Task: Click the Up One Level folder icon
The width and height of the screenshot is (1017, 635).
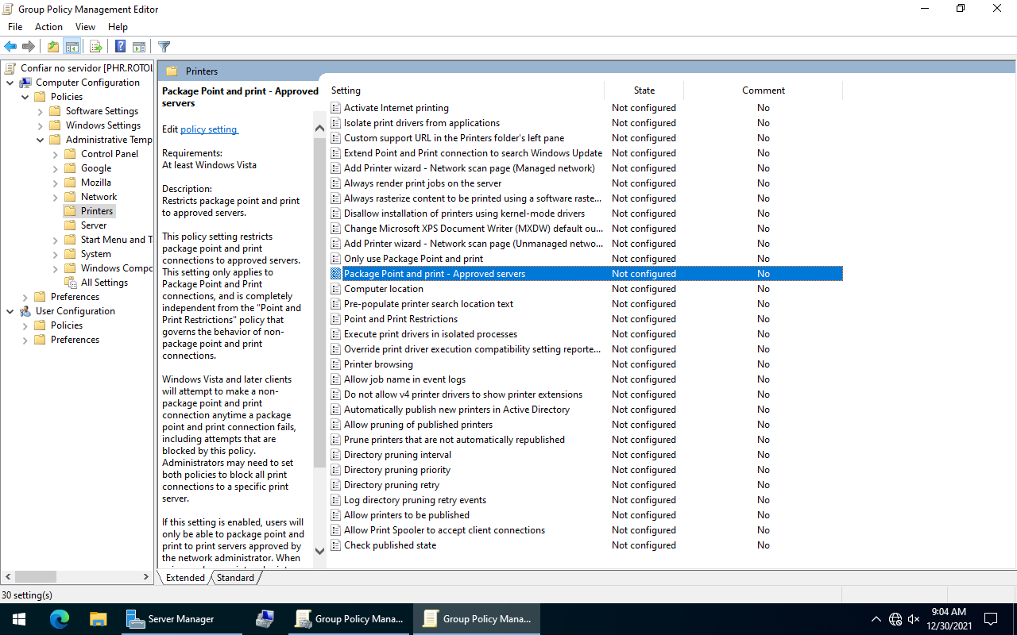Action: [x=52, y=47]
